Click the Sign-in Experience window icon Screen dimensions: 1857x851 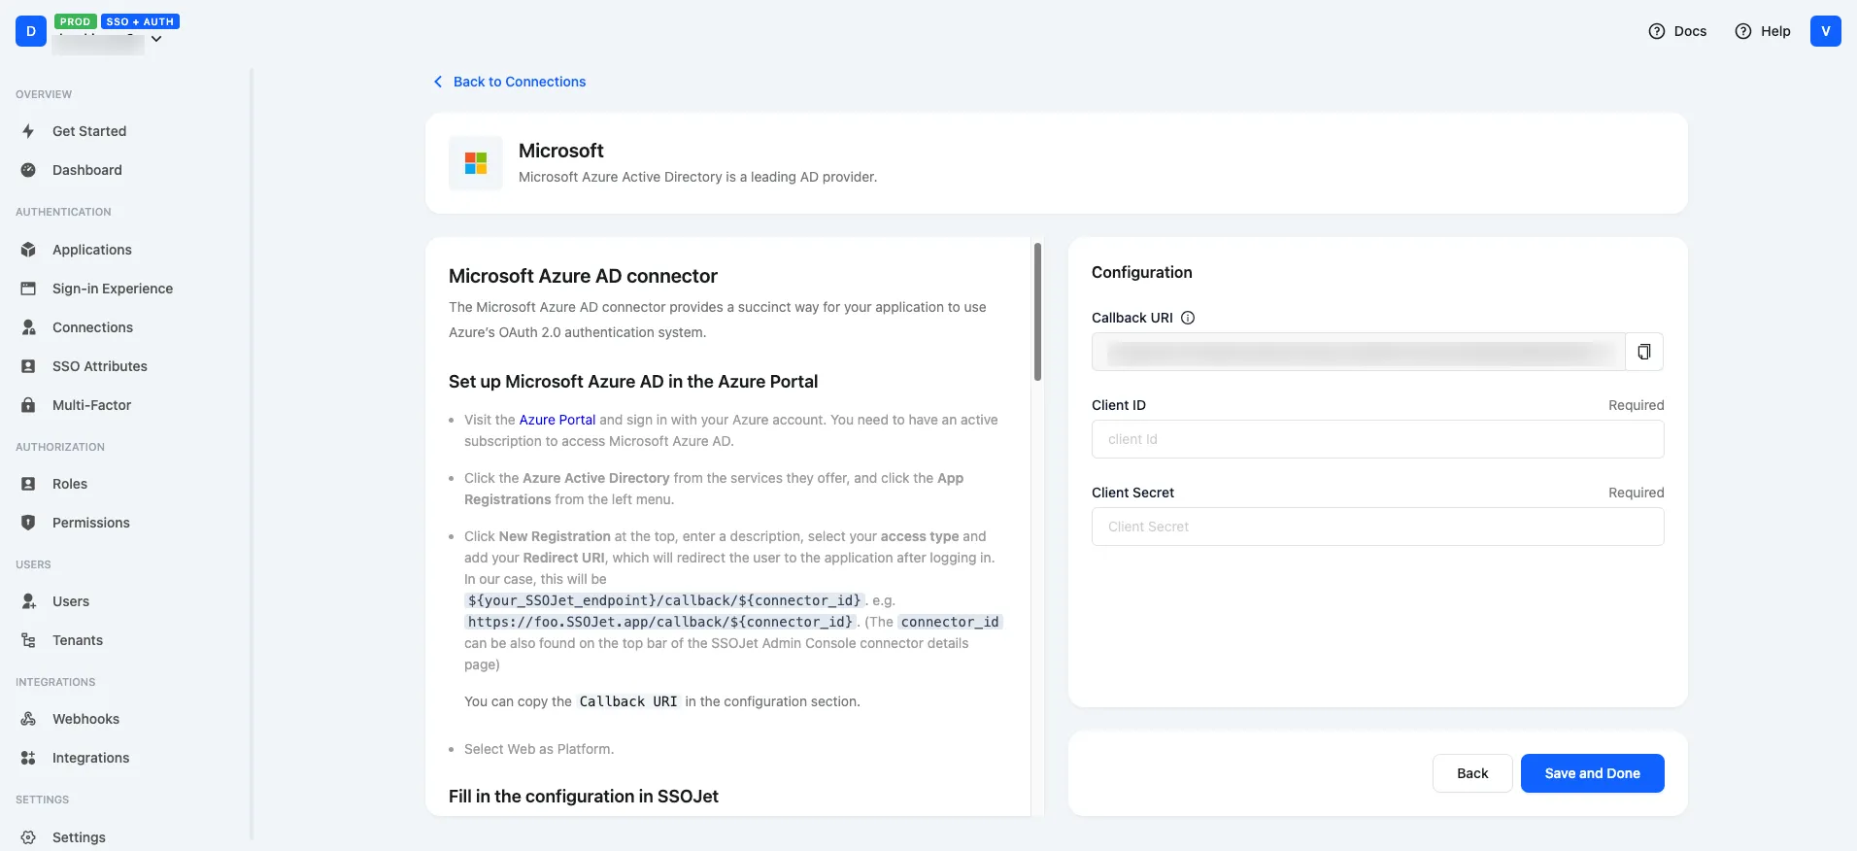[28, 289]
